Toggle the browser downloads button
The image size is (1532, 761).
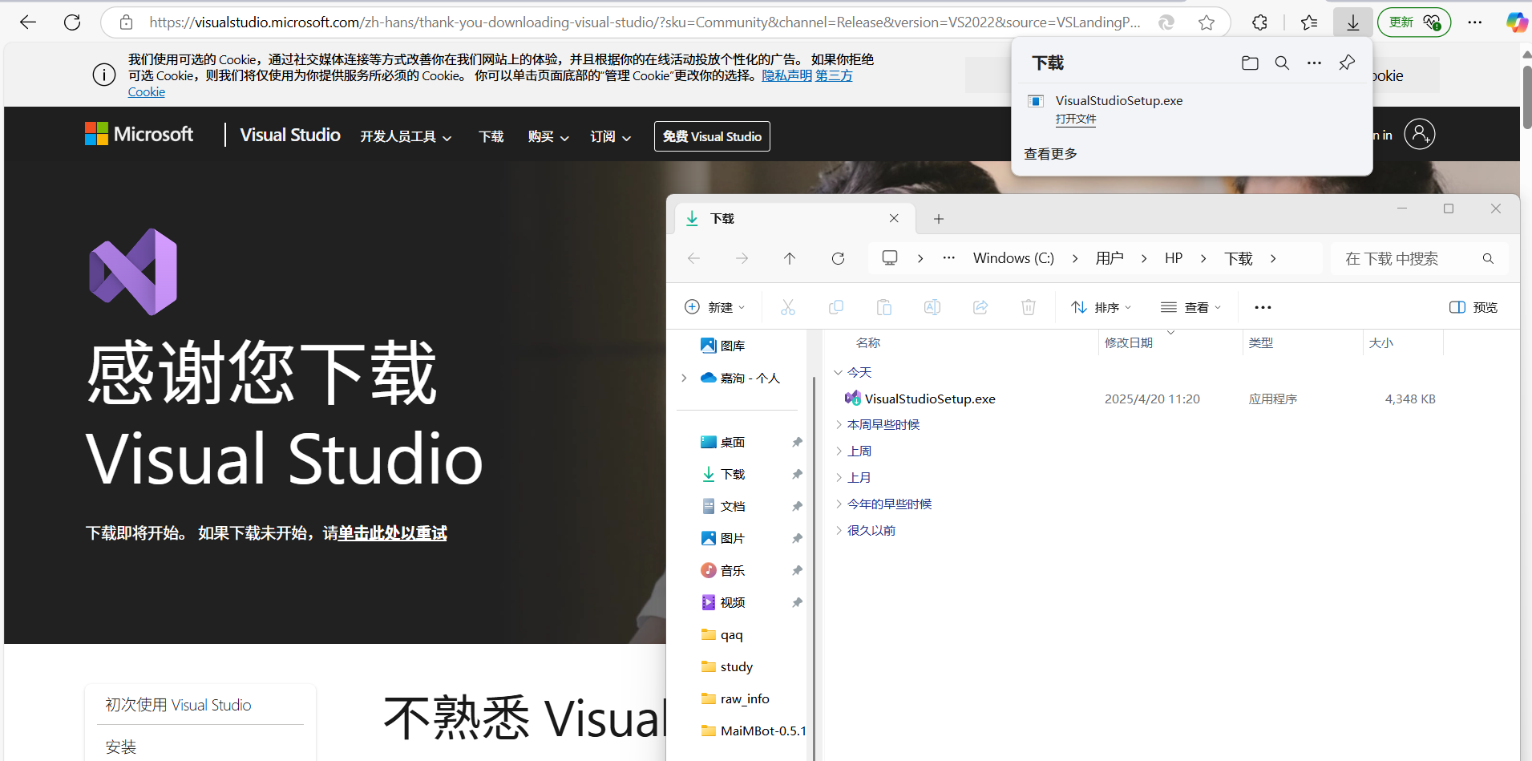(1353, 22)
